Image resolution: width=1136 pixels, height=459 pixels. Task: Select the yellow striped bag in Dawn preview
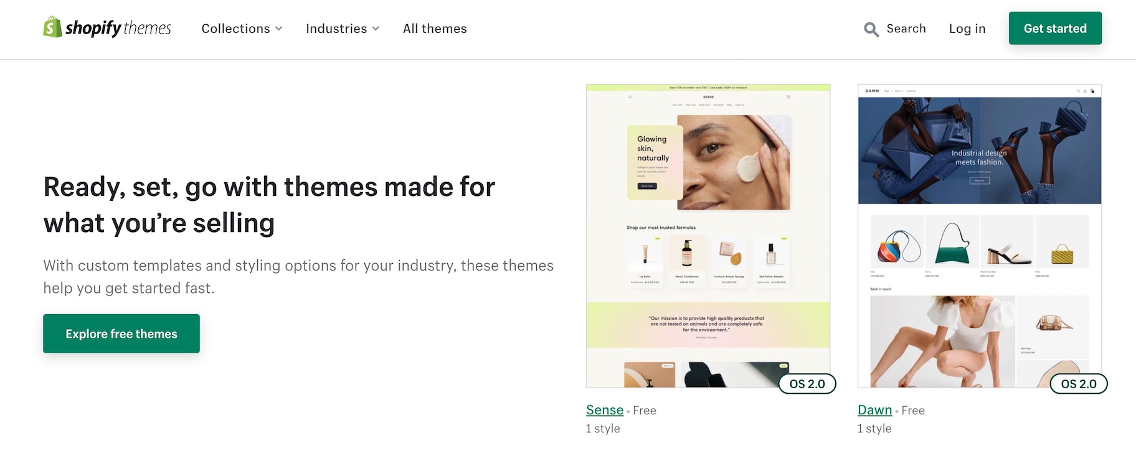pyautogui.click(x=1062, y=253)
